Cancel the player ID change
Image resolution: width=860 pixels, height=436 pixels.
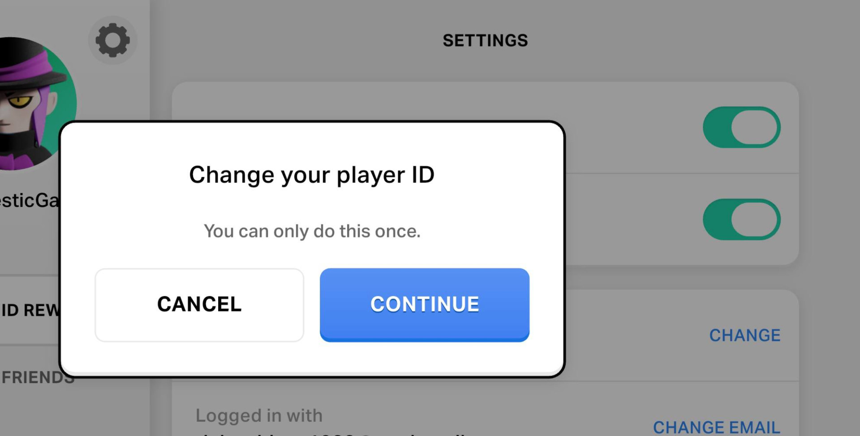pos(199,305)
